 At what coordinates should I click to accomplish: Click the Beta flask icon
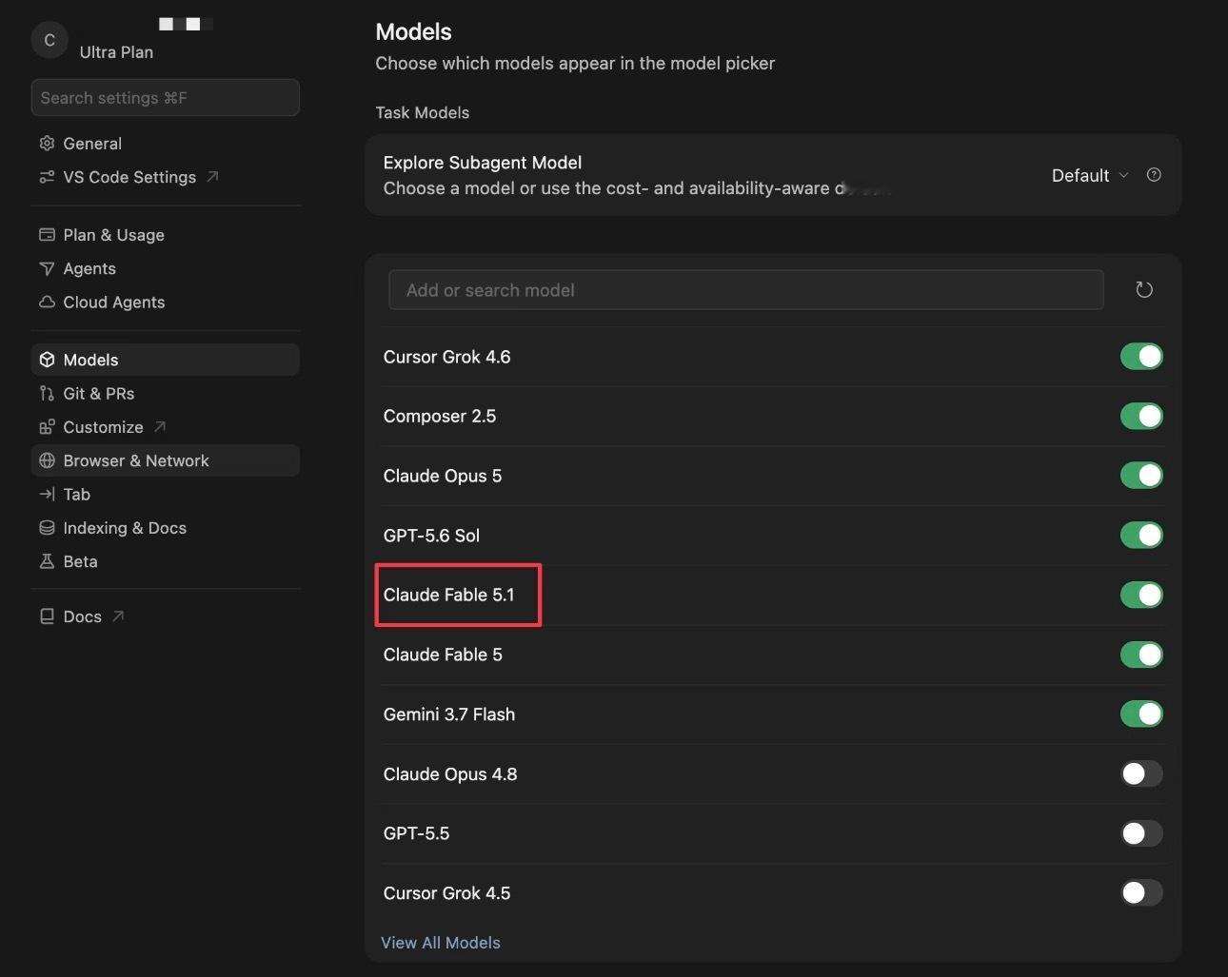[47, 561]
